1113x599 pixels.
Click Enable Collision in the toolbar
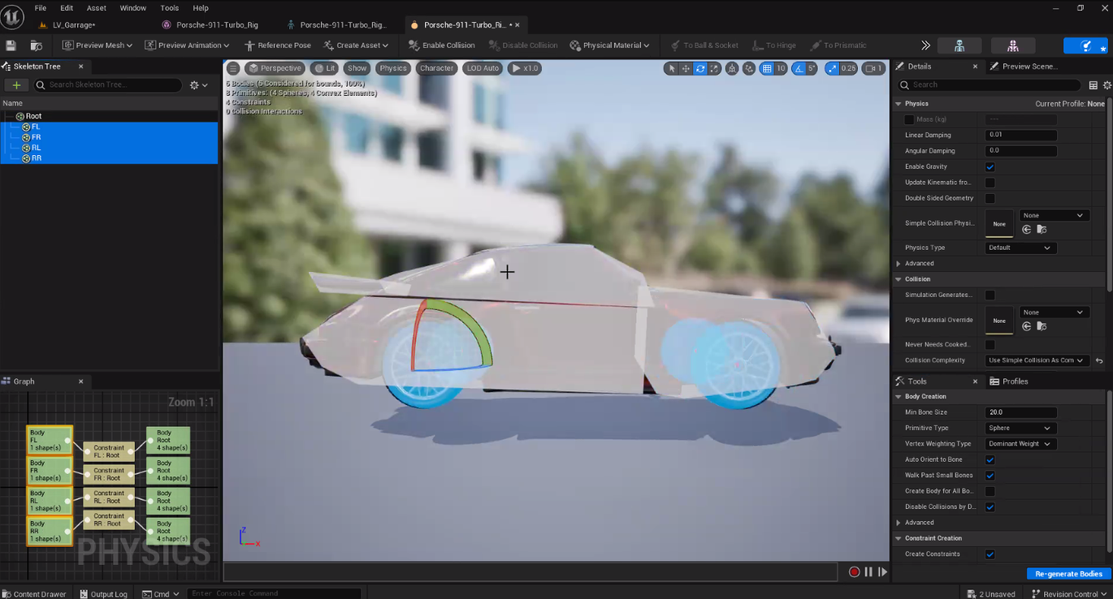click(x=441, y=45)
